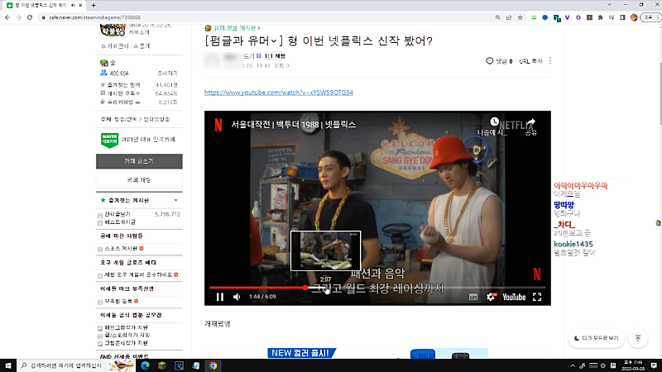Open Microsoft Edge from the taskbar
The width and height of the screenshot is (662, 372).
pos(146,365)
